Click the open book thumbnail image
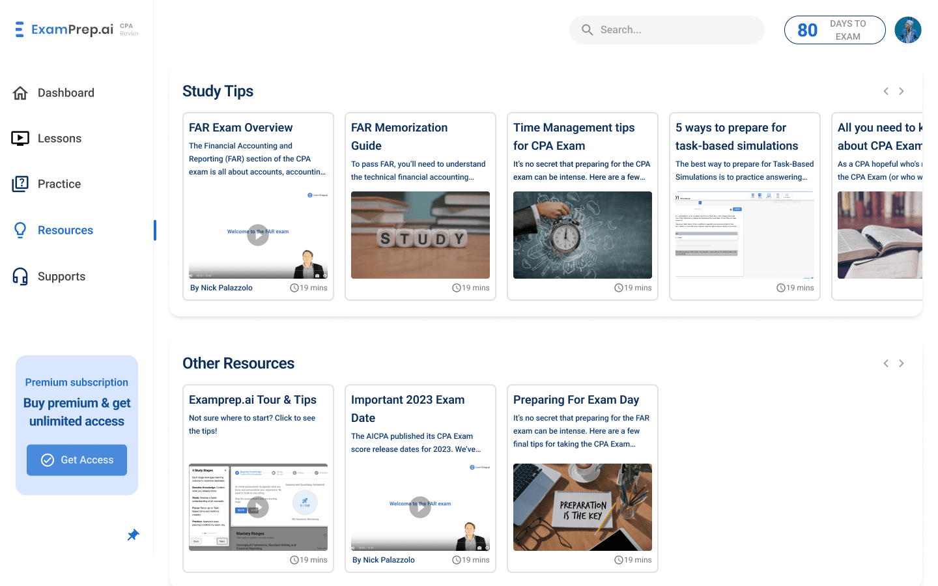Screen dimensions: 938x586 (x=880, y=235)
